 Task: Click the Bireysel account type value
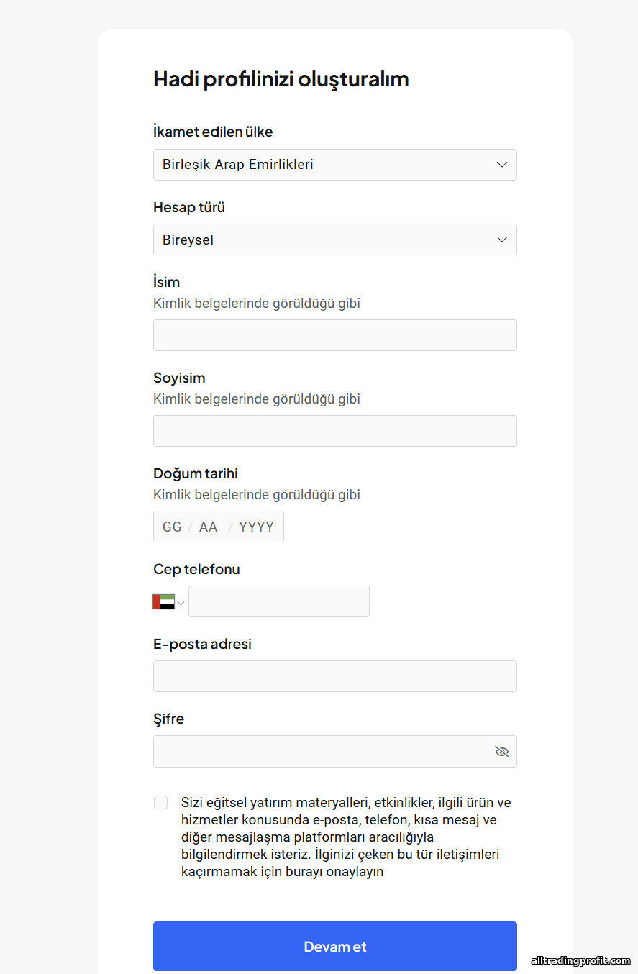188,240
